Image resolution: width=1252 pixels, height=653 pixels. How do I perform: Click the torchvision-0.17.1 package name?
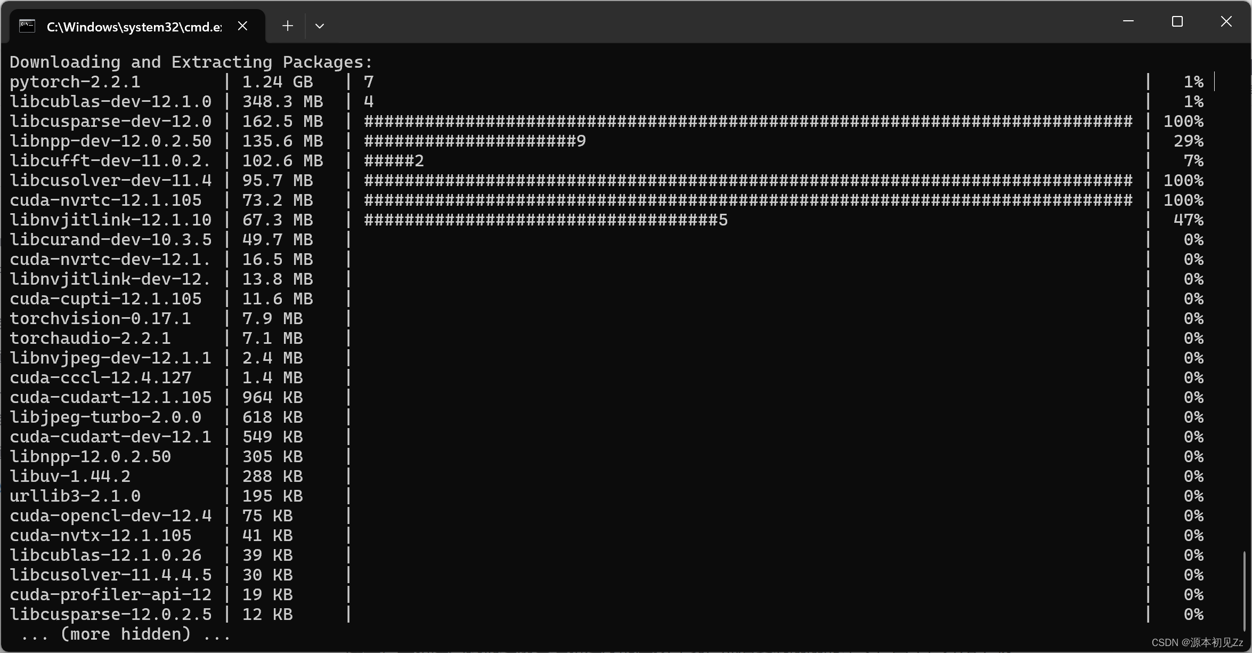point(100,319)
